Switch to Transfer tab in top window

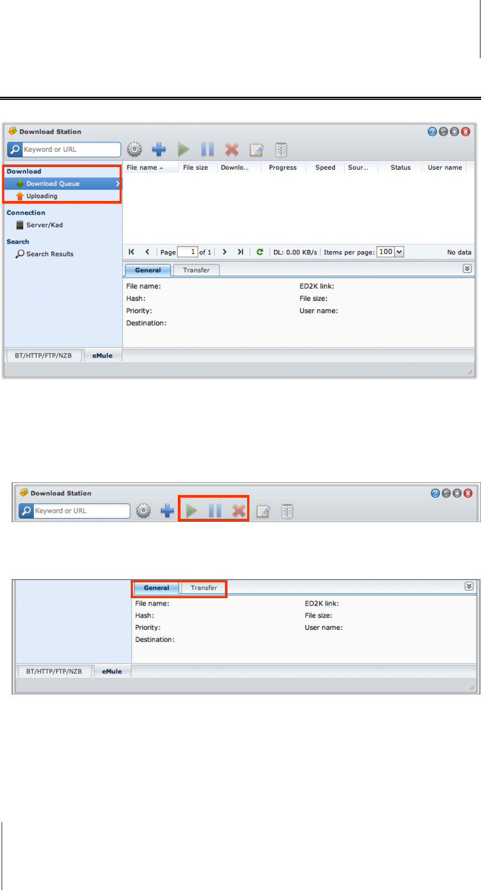196,270
